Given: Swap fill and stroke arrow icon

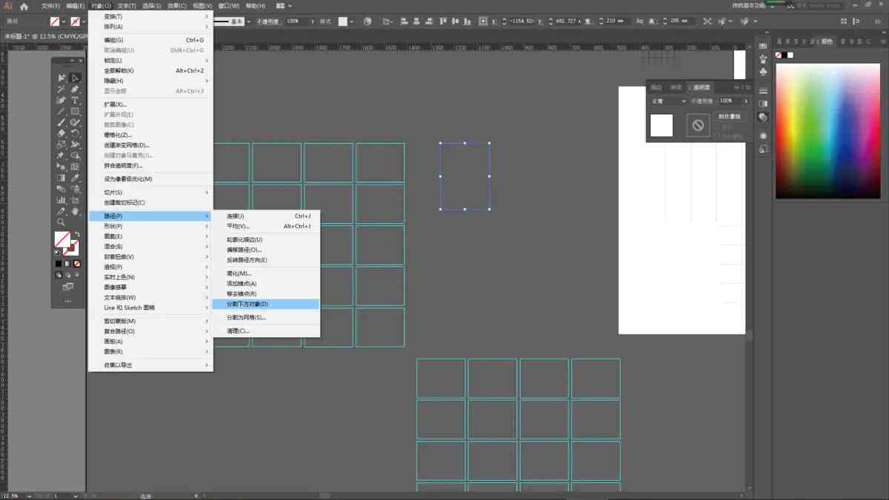Looking at the screenshot, I should point(77,234).
